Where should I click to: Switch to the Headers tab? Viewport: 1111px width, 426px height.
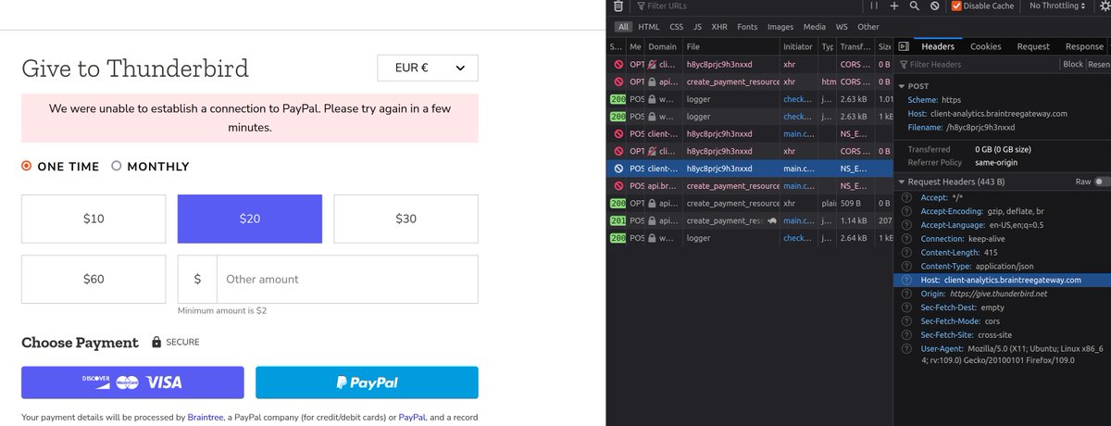pyautogui.click(x=938, y=46)
